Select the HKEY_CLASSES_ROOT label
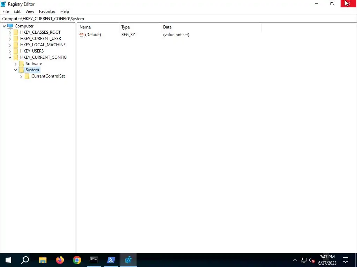This screenshot has width=357, height=267. (40, 32)
